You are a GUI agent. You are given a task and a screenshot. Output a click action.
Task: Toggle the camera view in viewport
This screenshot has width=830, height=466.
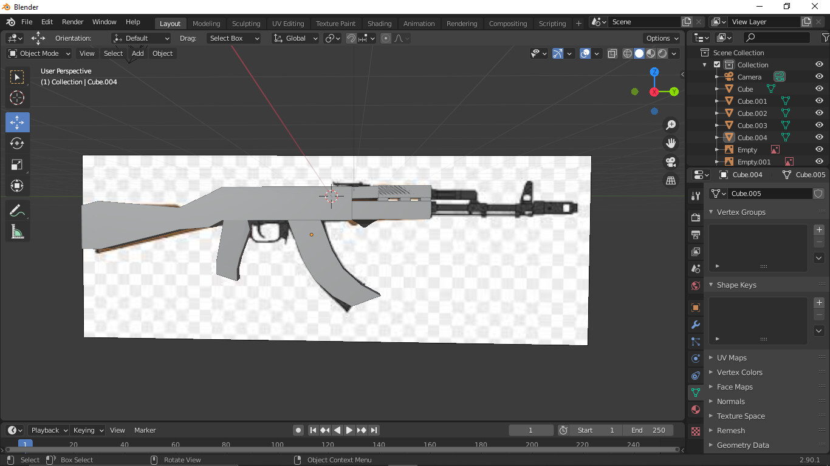pyautogui.click(x=671, y=162)
